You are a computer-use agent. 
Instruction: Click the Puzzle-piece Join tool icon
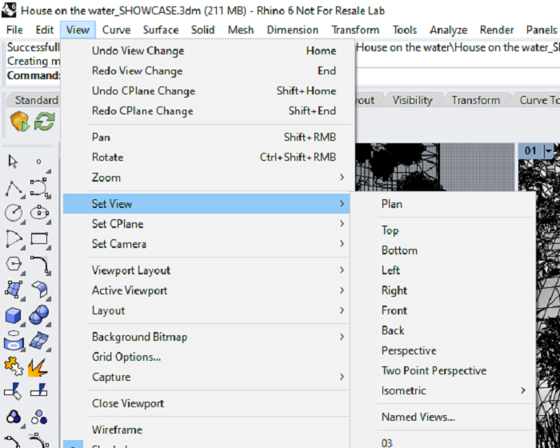(14, 367)
